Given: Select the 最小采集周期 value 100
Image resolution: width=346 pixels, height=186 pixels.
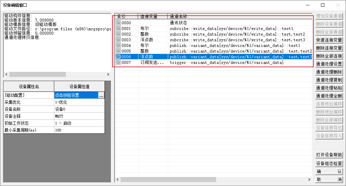Looking at the screenshot, I should point(80,130).
